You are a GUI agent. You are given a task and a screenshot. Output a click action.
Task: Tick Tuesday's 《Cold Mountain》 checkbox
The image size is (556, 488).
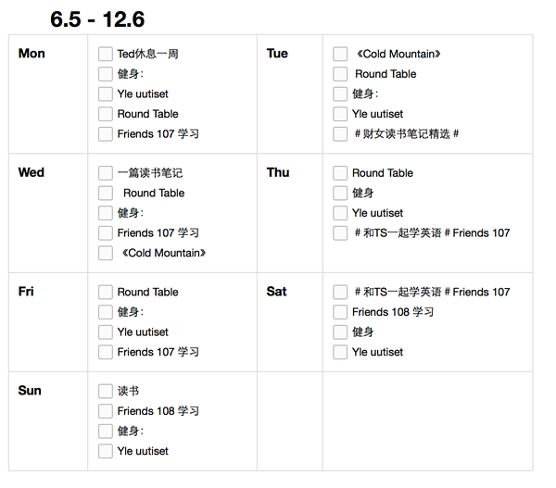[x=340, y=55]
